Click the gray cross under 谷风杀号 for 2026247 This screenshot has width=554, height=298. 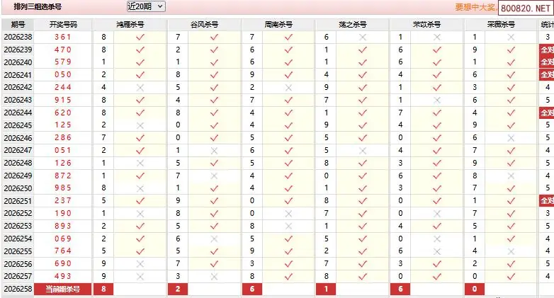[x=214, y=150]
